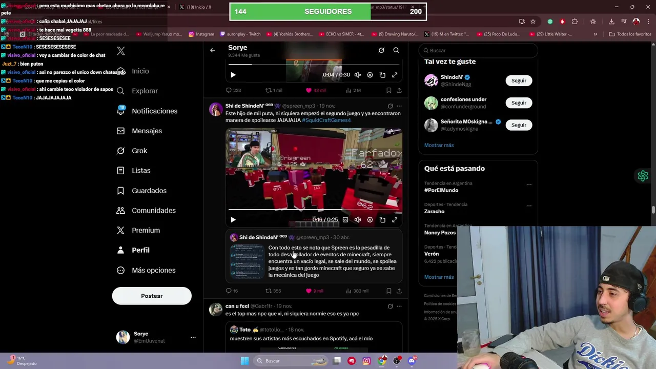Ask Grok about can u feel tweet
This screenshot has height=369, width=656.
(x=390, y=306)
